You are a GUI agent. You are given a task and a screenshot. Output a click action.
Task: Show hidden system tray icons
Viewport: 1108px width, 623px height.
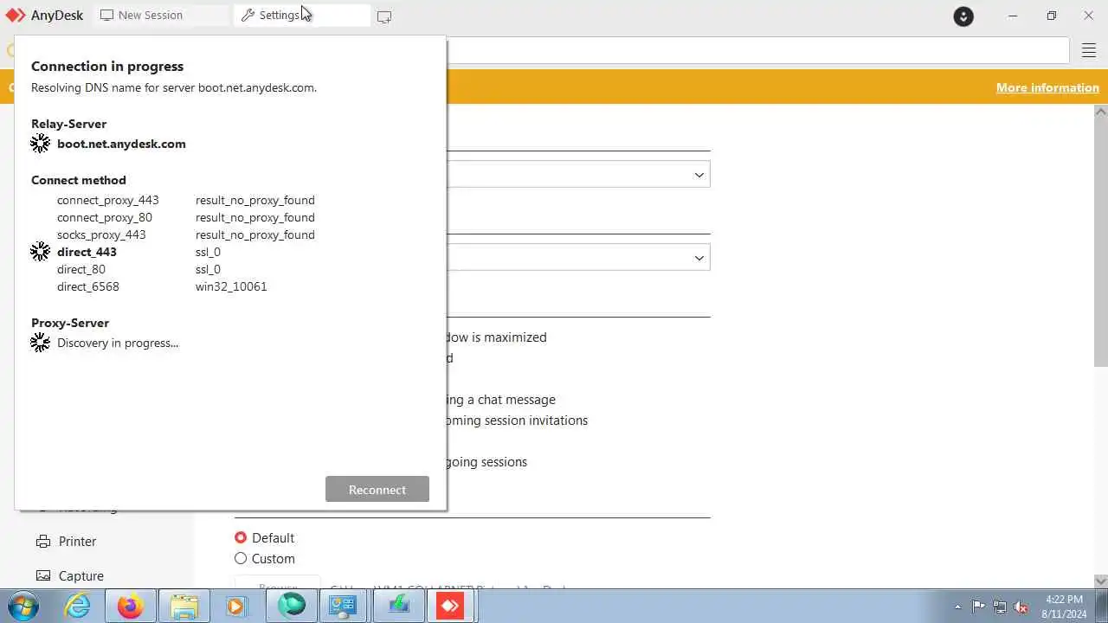(957, 607)
